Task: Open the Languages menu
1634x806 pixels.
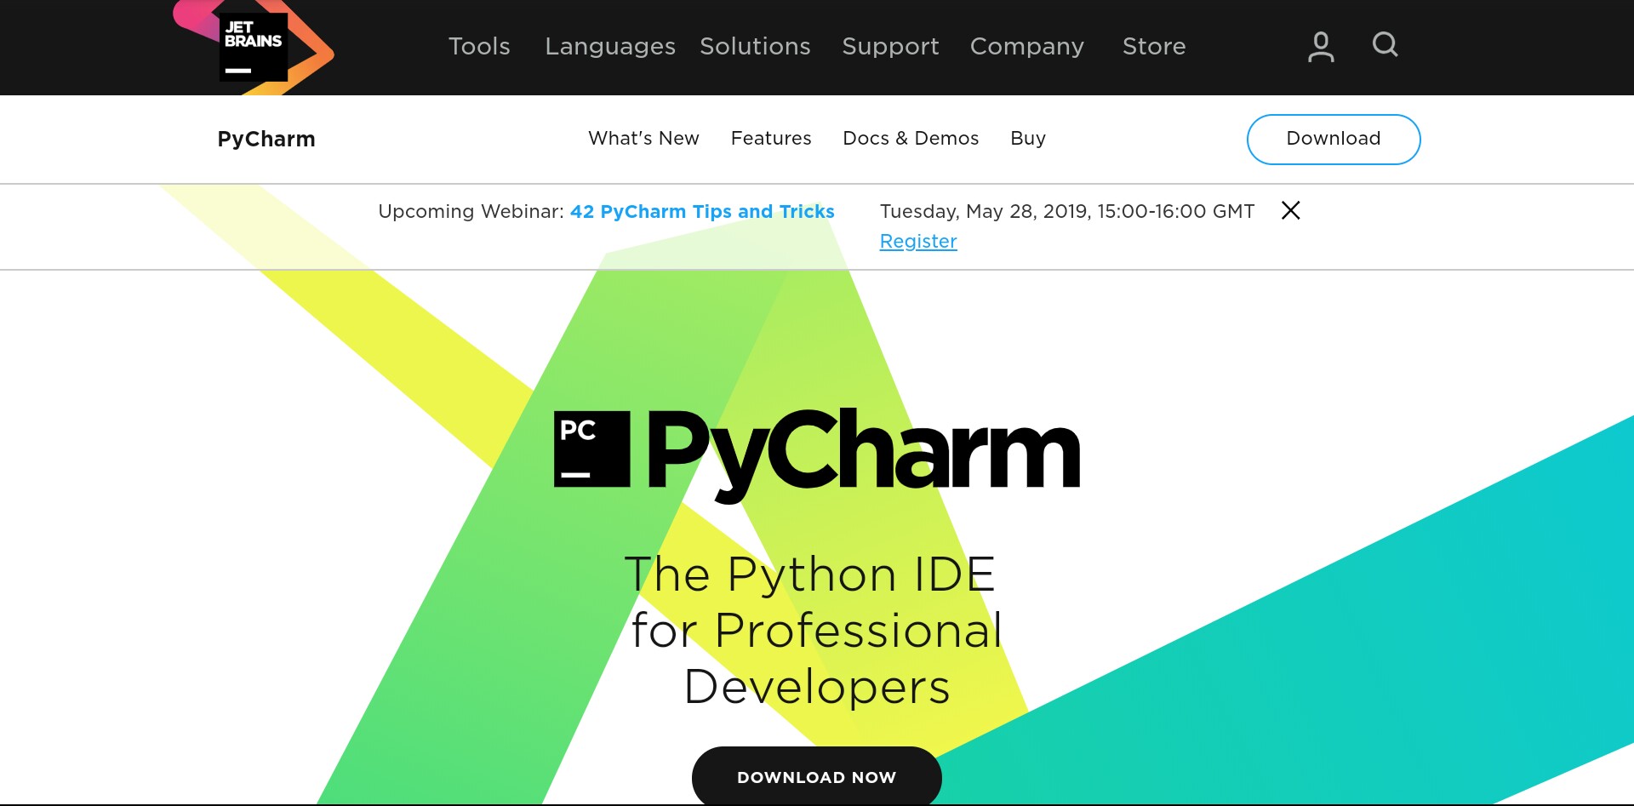Action: (x=609, y=47)
